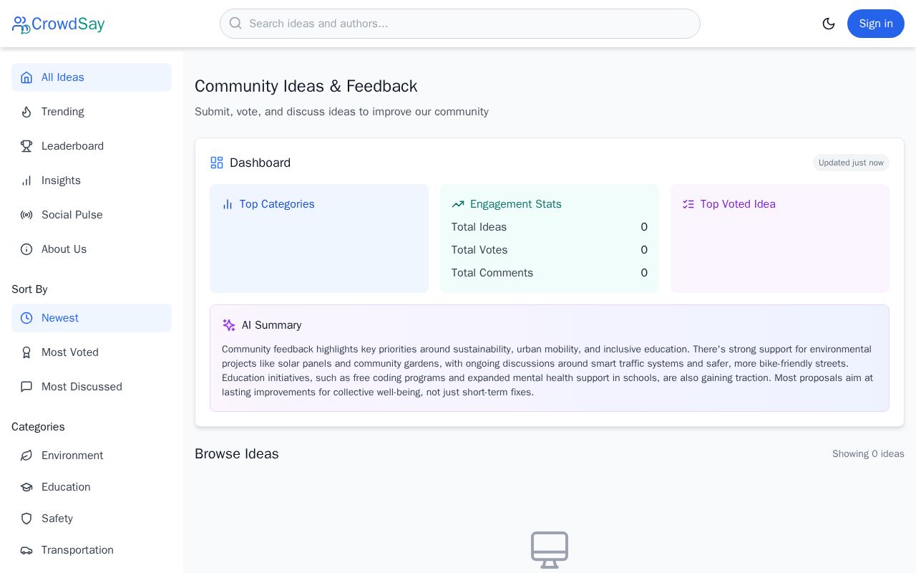Click the Dashboard grid icon

pos(217,163)
